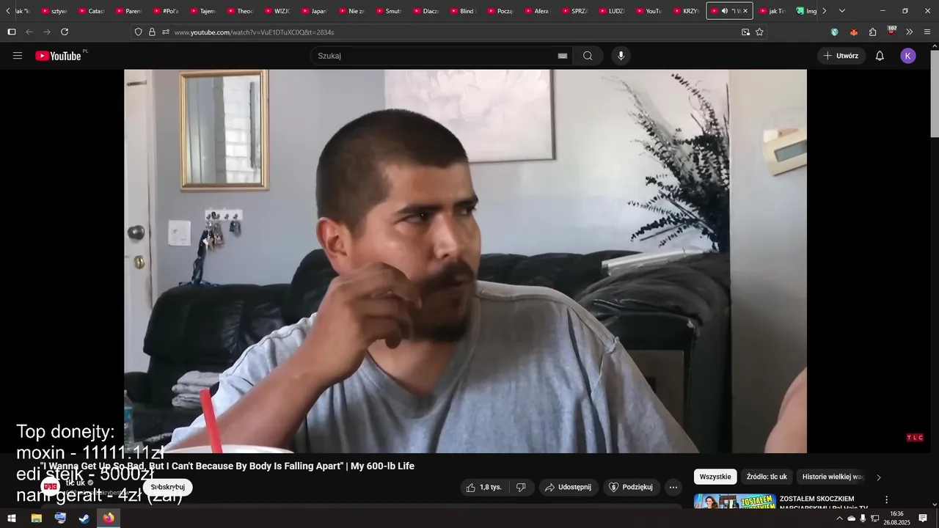Toggle Firefox sidebar button
This screenshot has width=939, height=528.
(12, 32)
